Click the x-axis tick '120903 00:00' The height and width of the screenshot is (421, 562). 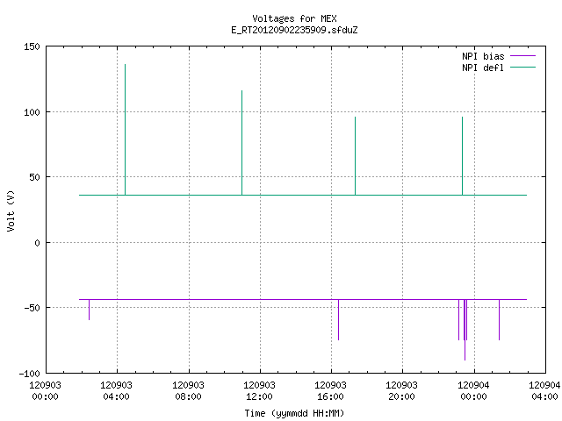coord(45,391)
